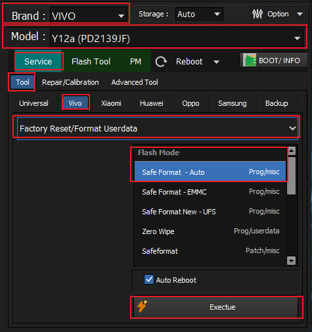Click the BOOT/INFO green chip icon
312x332 pixels.
[x=250, y=60]
